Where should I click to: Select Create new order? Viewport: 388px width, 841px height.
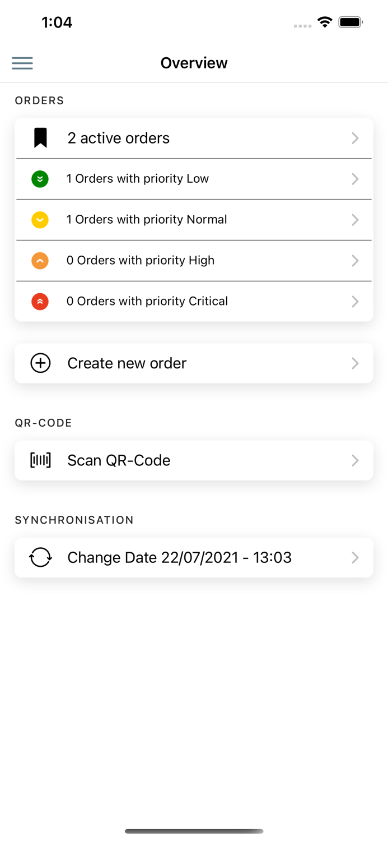coord(127,363)
